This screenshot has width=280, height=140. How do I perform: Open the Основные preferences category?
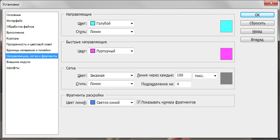pyautogui.click(x=32, y=15)
